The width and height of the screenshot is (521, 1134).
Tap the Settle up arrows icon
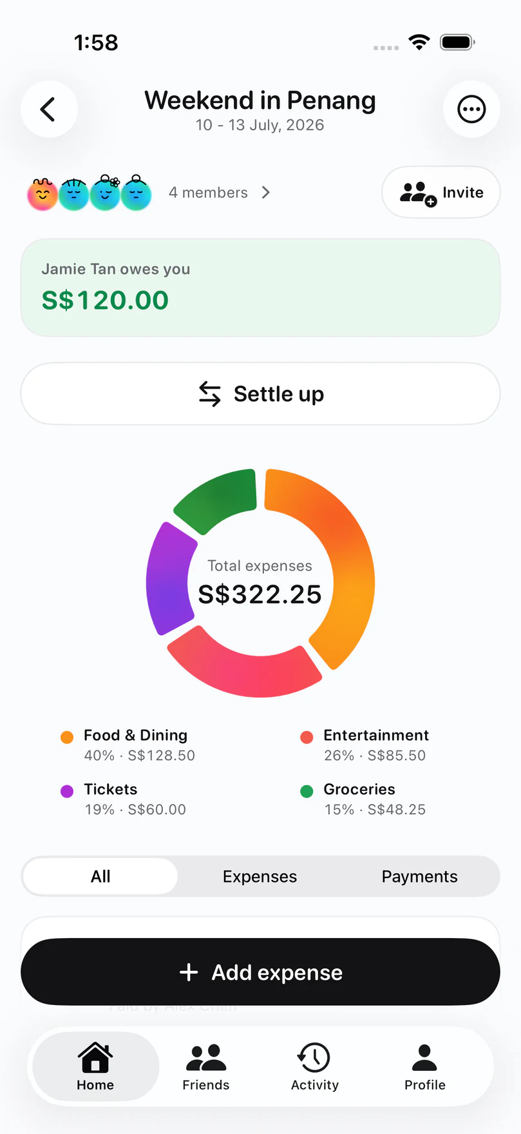(x=210, y=394)
